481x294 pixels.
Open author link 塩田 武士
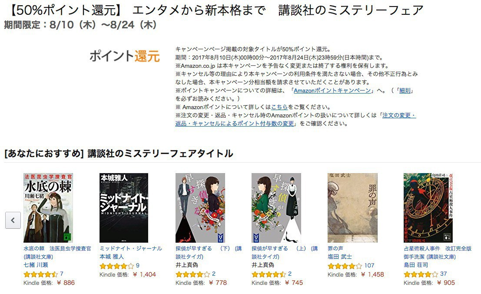tap(340, 257)
